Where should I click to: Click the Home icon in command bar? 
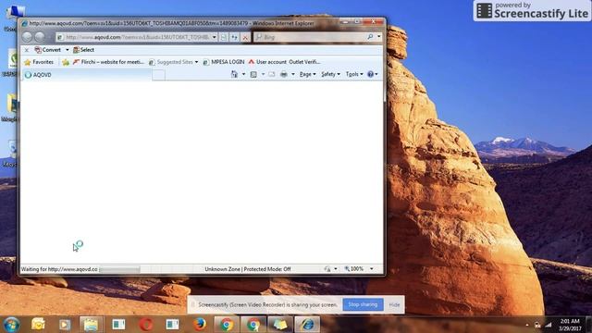pyautogui.click(x=234, y=74)
